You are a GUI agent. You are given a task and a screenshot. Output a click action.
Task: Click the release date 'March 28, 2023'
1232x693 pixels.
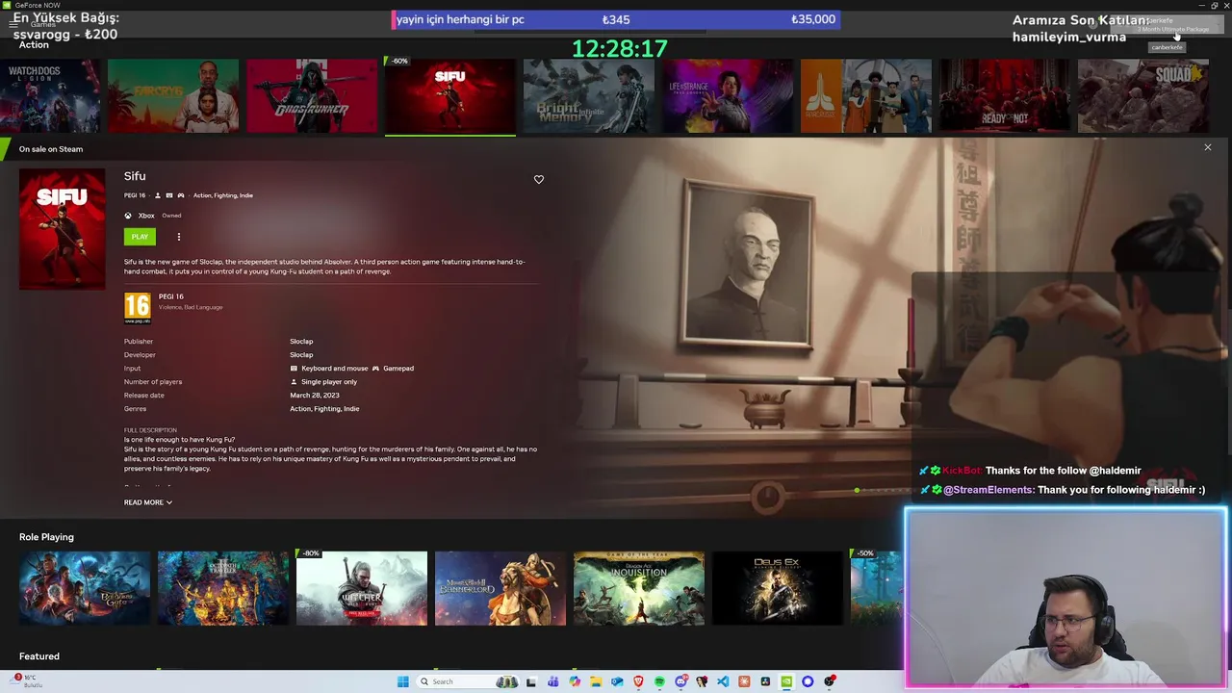(315, 396)
